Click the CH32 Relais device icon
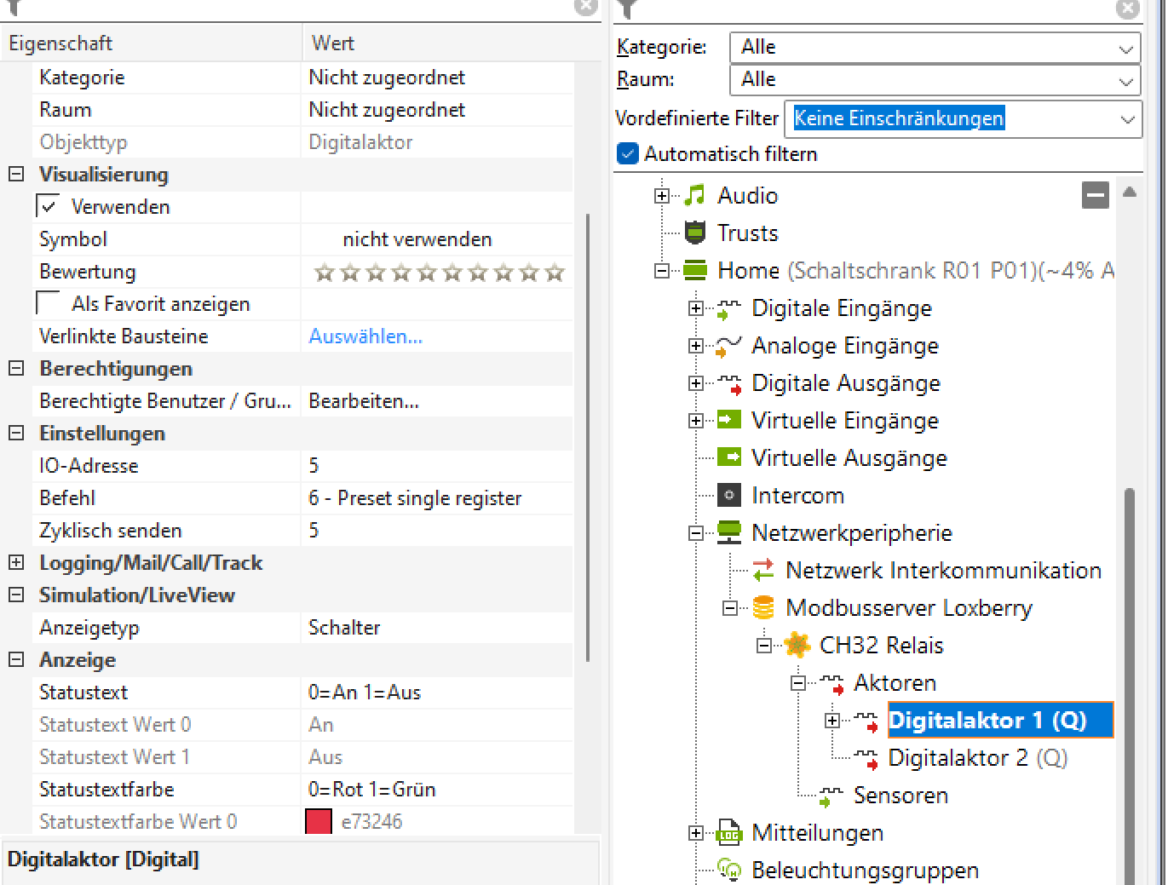 point(797,645)
